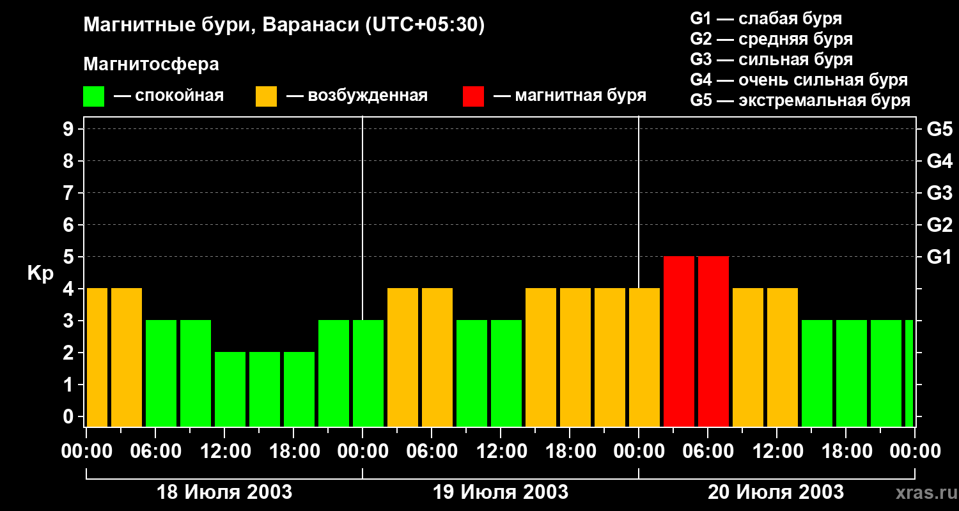Click the green Kp 3 bar, 19 July 11:30–14:30
Screen dimensions: 959x511
pos(506,373)
